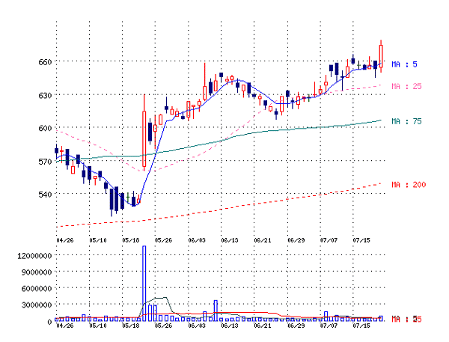
Task: Click the 06/21 date under the price chart
Action: tap(263, 240)
